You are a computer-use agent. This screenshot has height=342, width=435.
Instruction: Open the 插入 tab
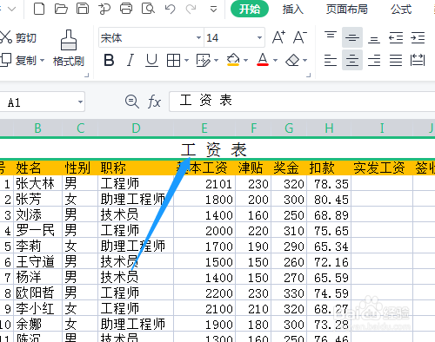[x=293, y=10]
